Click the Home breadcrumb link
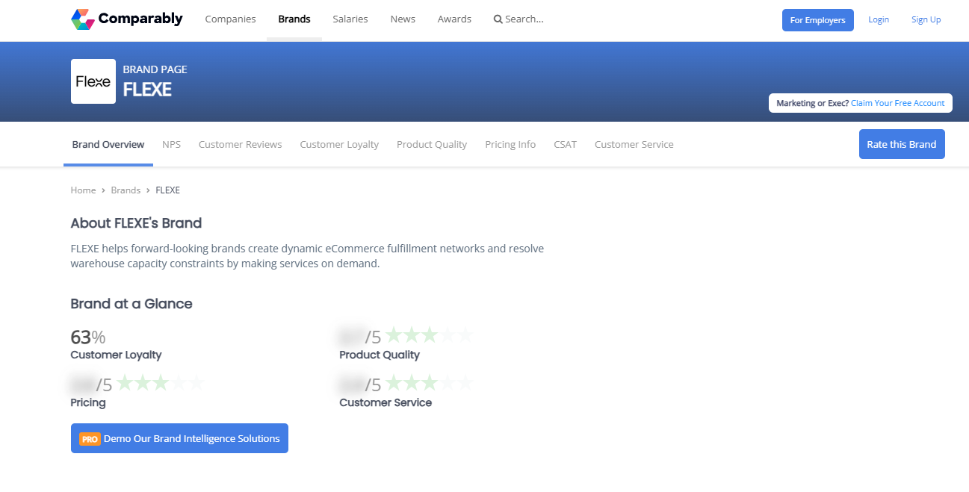 [83, 190]
